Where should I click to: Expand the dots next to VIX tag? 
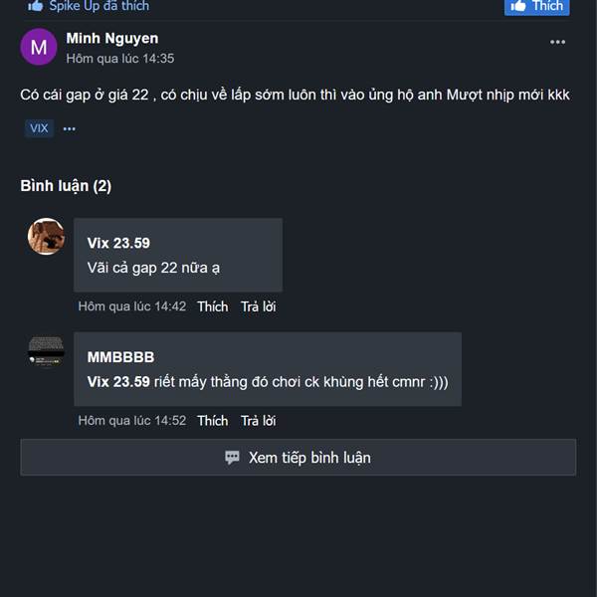(69, 129)
